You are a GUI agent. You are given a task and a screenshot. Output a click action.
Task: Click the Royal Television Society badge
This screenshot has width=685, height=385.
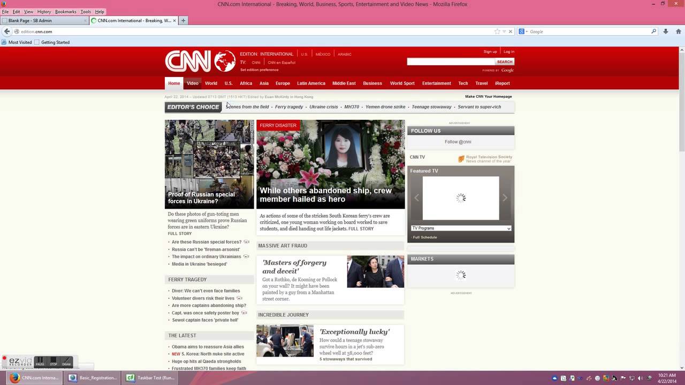tap(485, 159)
